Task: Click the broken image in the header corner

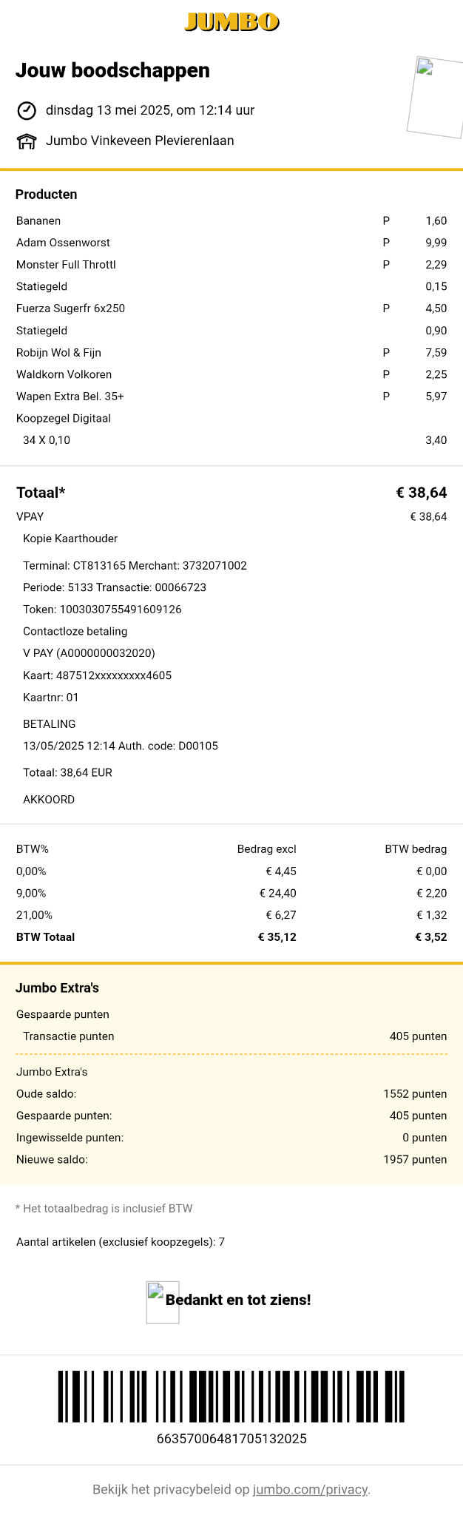Action: (x=435, y=97)
